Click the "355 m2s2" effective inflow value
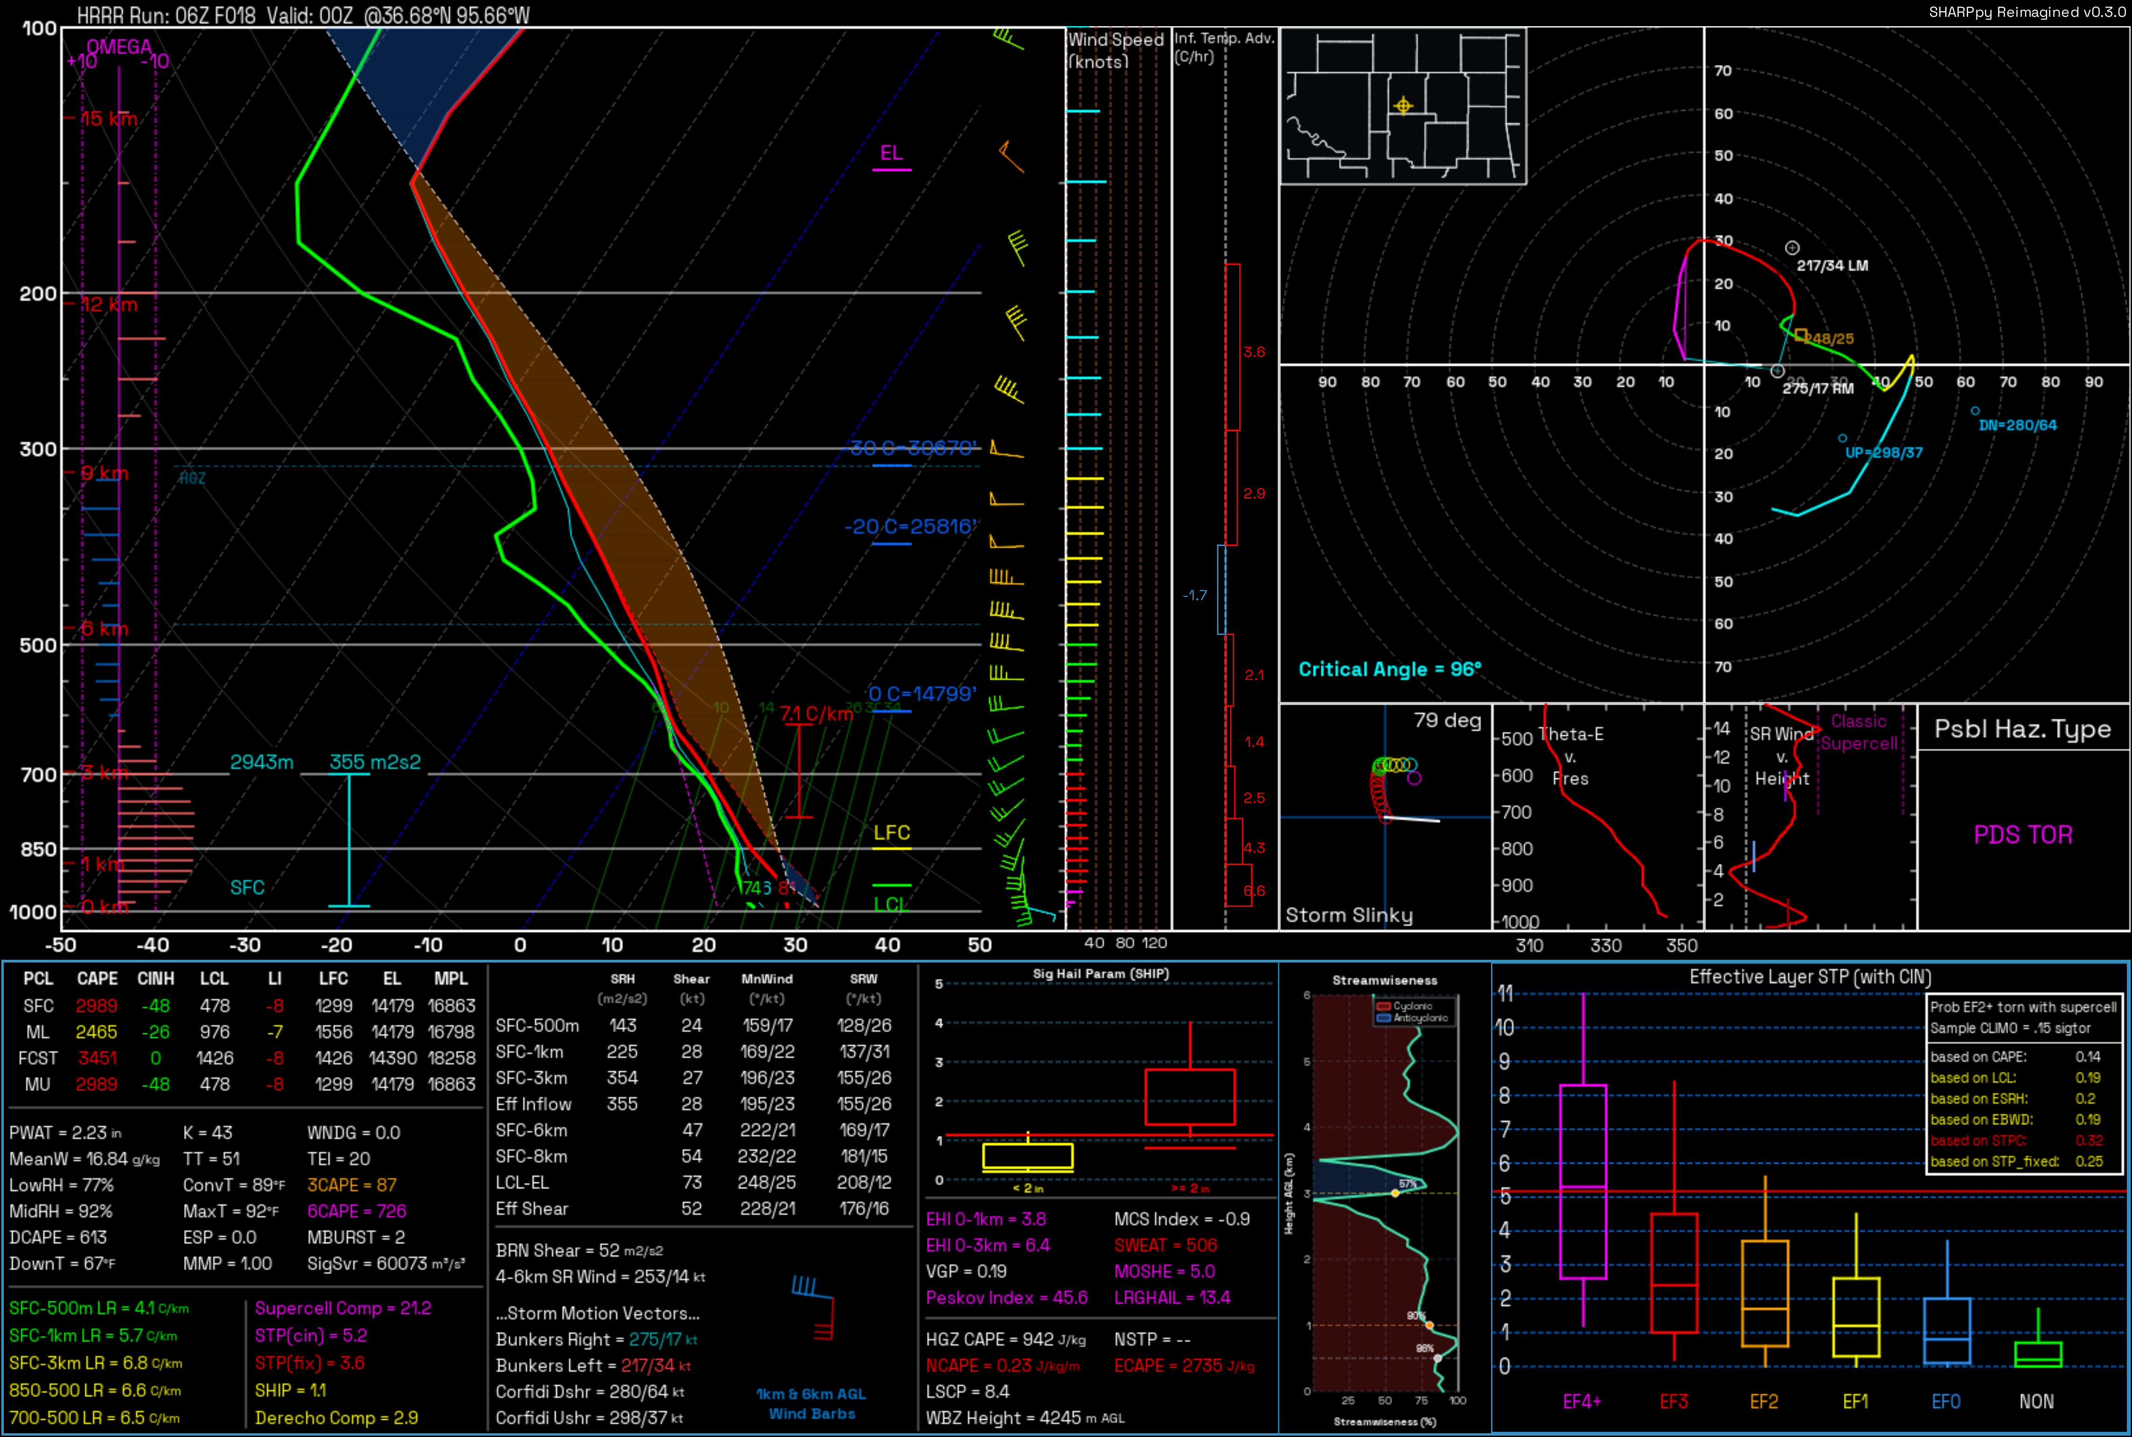This screenshot has height=1437, width=2132. (x=375, y=763)
